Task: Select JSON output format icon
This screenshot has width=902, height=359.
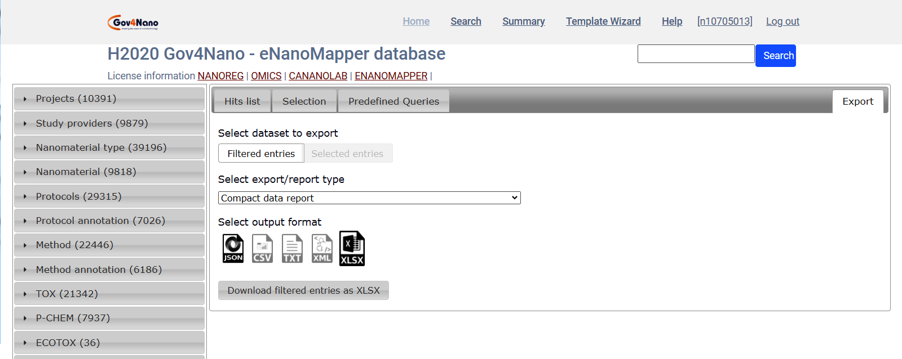Action: 233,248
